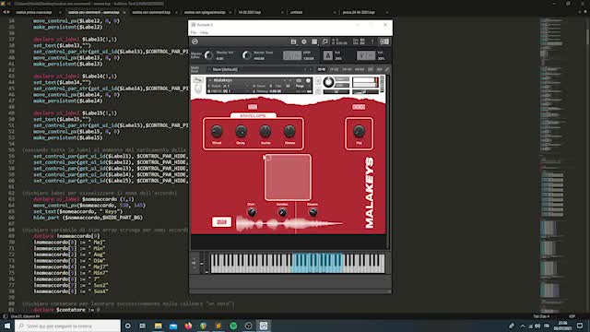This screenshot has height=332, width=590.
Task: Open Kontakt options gear icon
Action: [304, 41]
